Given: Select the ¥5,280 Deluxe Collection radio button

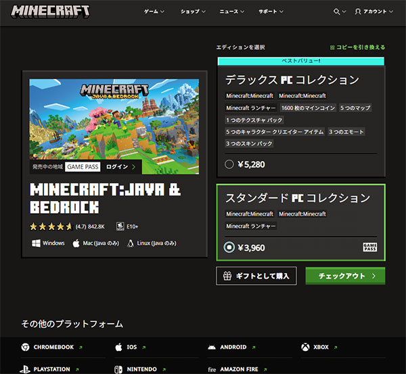Looking at the screenshot, I should 229,164.
